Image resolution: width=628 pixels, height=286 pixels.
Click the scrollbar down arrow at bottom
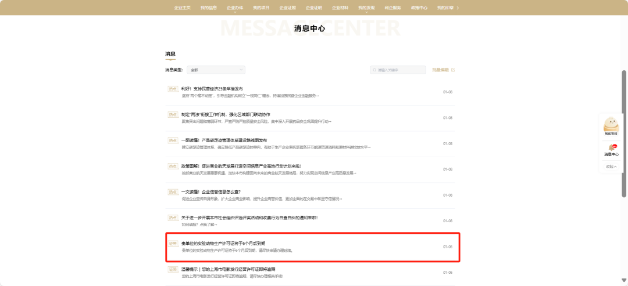[x=623, y=280]
